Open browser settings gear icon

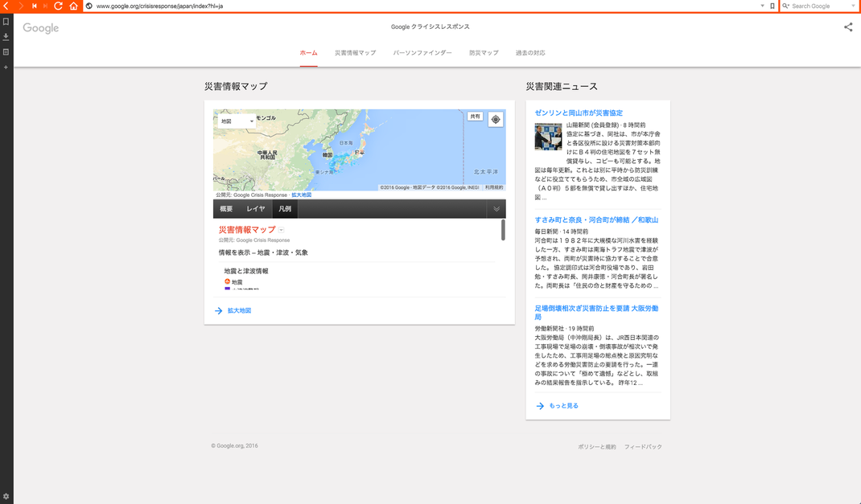[x=6, y=496]
